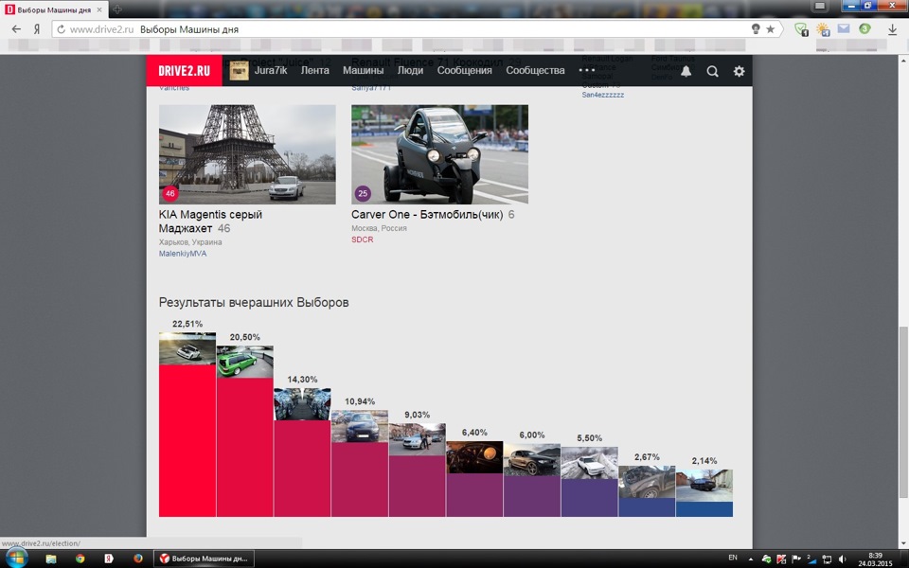Open browser downloads arrow
Viewport: 909px width, 568px height.
click(x=892, y=29)
